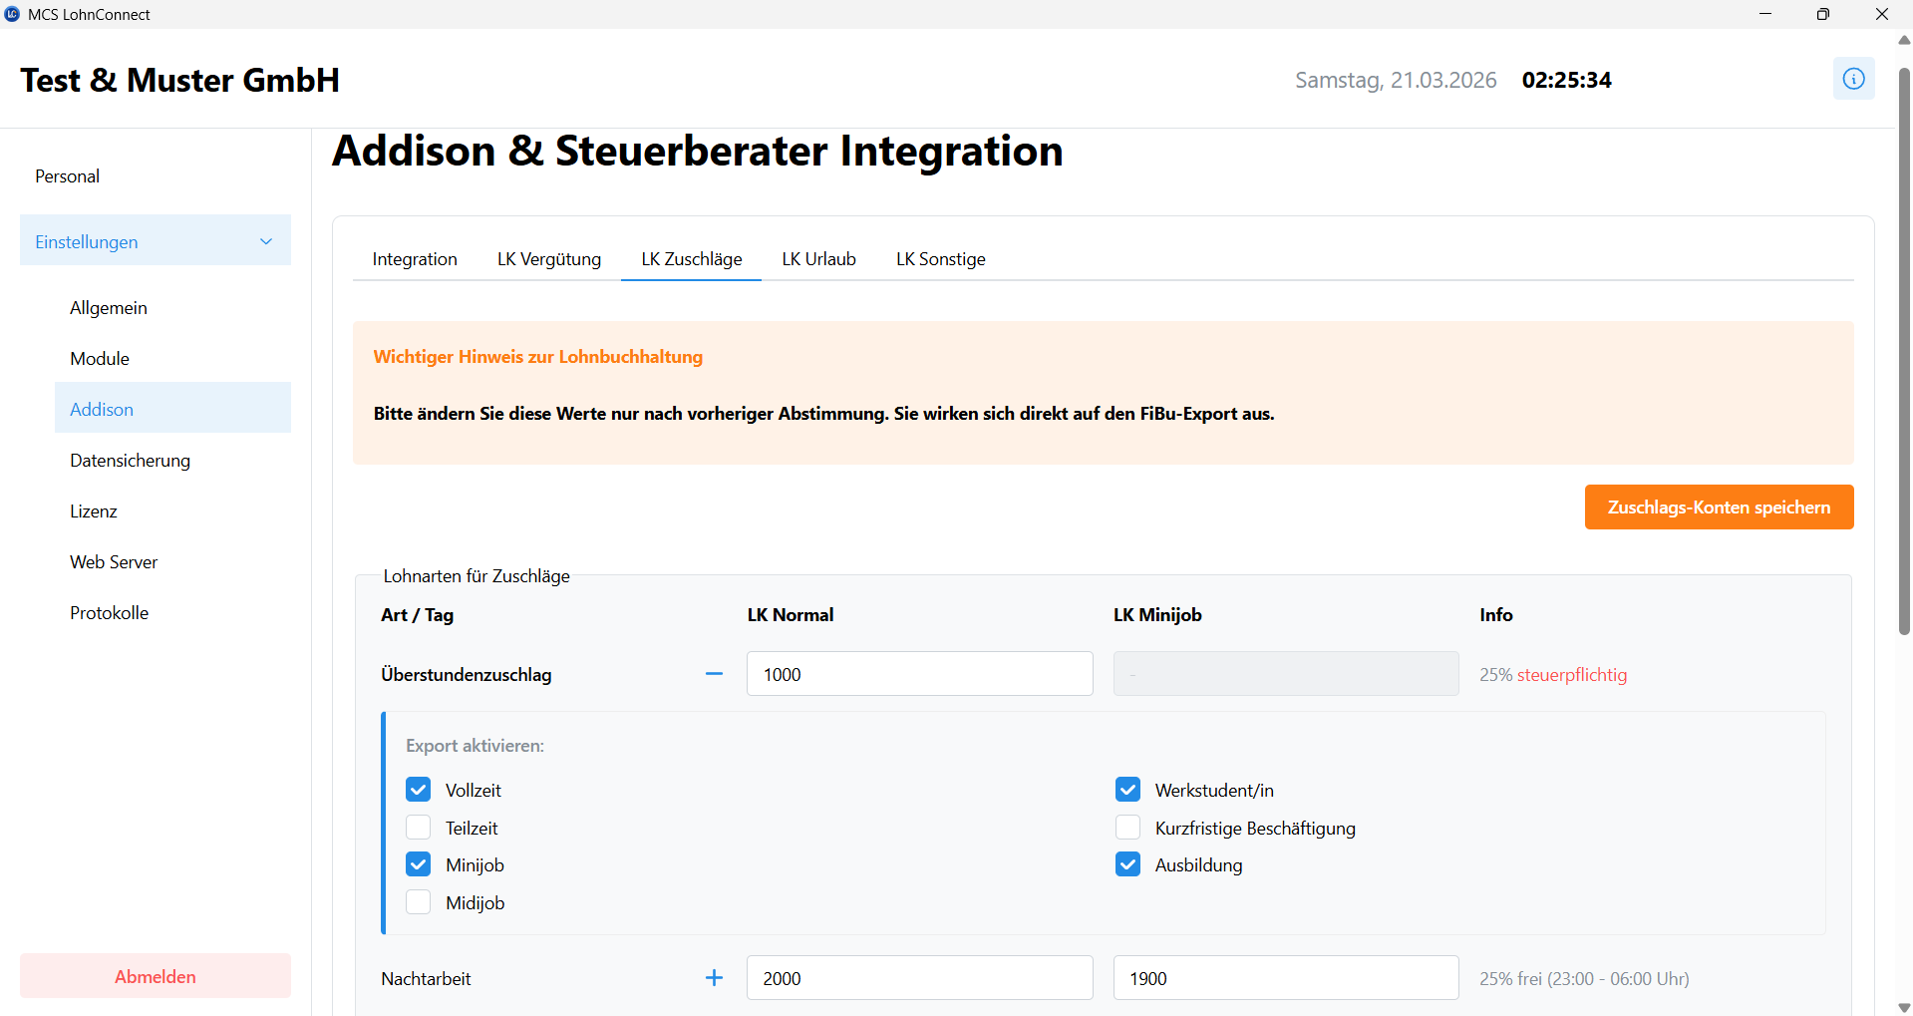Click the Nachtarbeit LK Minijob field
Screen dimensions: 1913x1016
click(1285, 978)
